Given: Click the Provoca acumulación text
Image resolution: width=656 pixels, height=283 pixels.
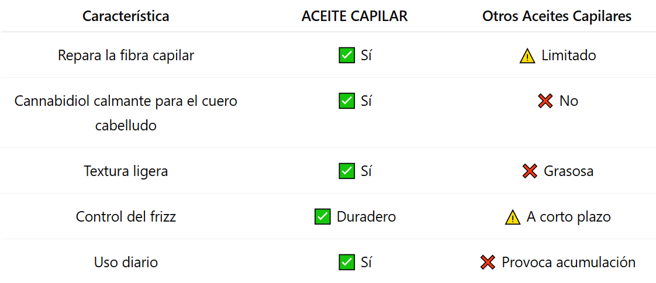Looking at the screenshot, I should (x=568, y=263).
